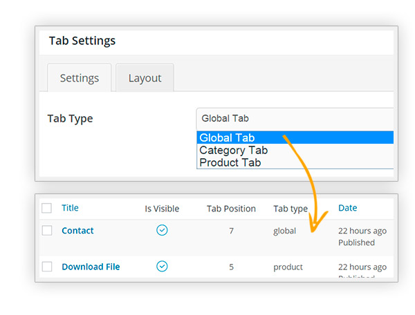Choose Product Tab from the dropdown list
This screenshot has height=315, width=415.
tap(295, 162)
